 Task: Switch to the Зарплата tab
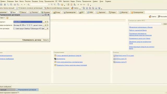tap(101, 12)
